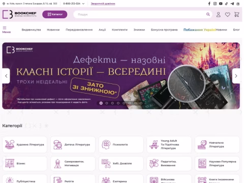Open the Хобі. Дозвілля category
Image resolution: width=244 pixels, height=183 pixels.
pyautogui.click(x=121, y=164)
